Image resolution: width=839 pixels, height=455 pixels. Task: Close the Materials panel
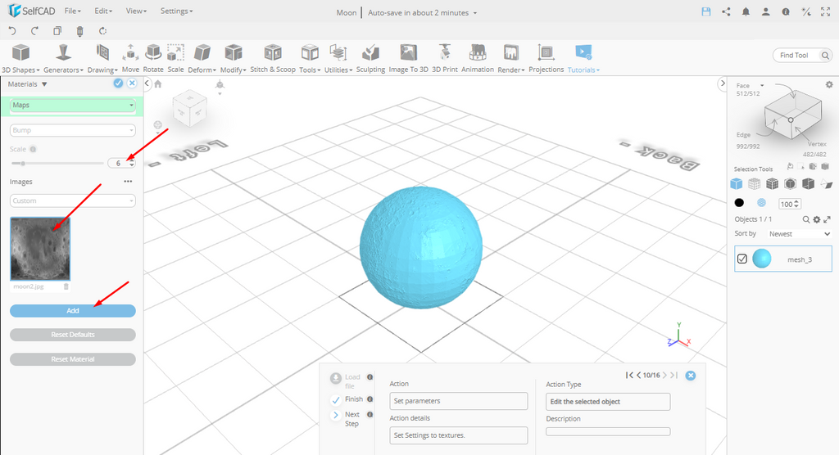point(132,83)
